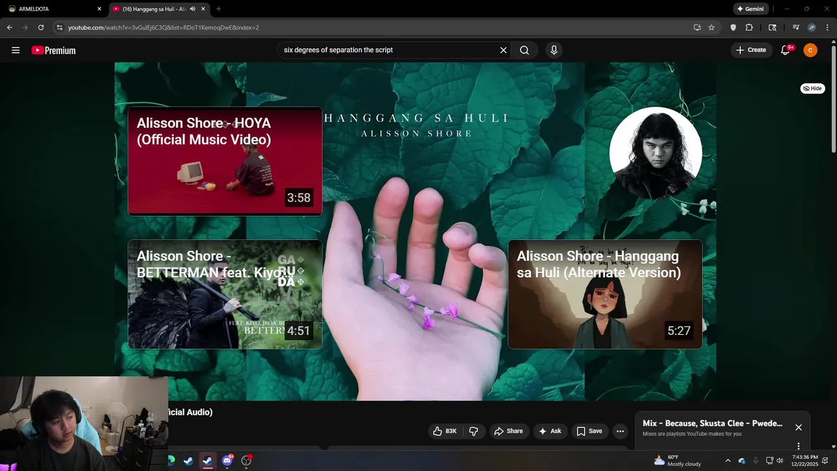Viewport: 837px width, 471px height.
Task: Open Alisson Shore - HOYA video card
Action: pyautogui.click(x=225, y=161)
